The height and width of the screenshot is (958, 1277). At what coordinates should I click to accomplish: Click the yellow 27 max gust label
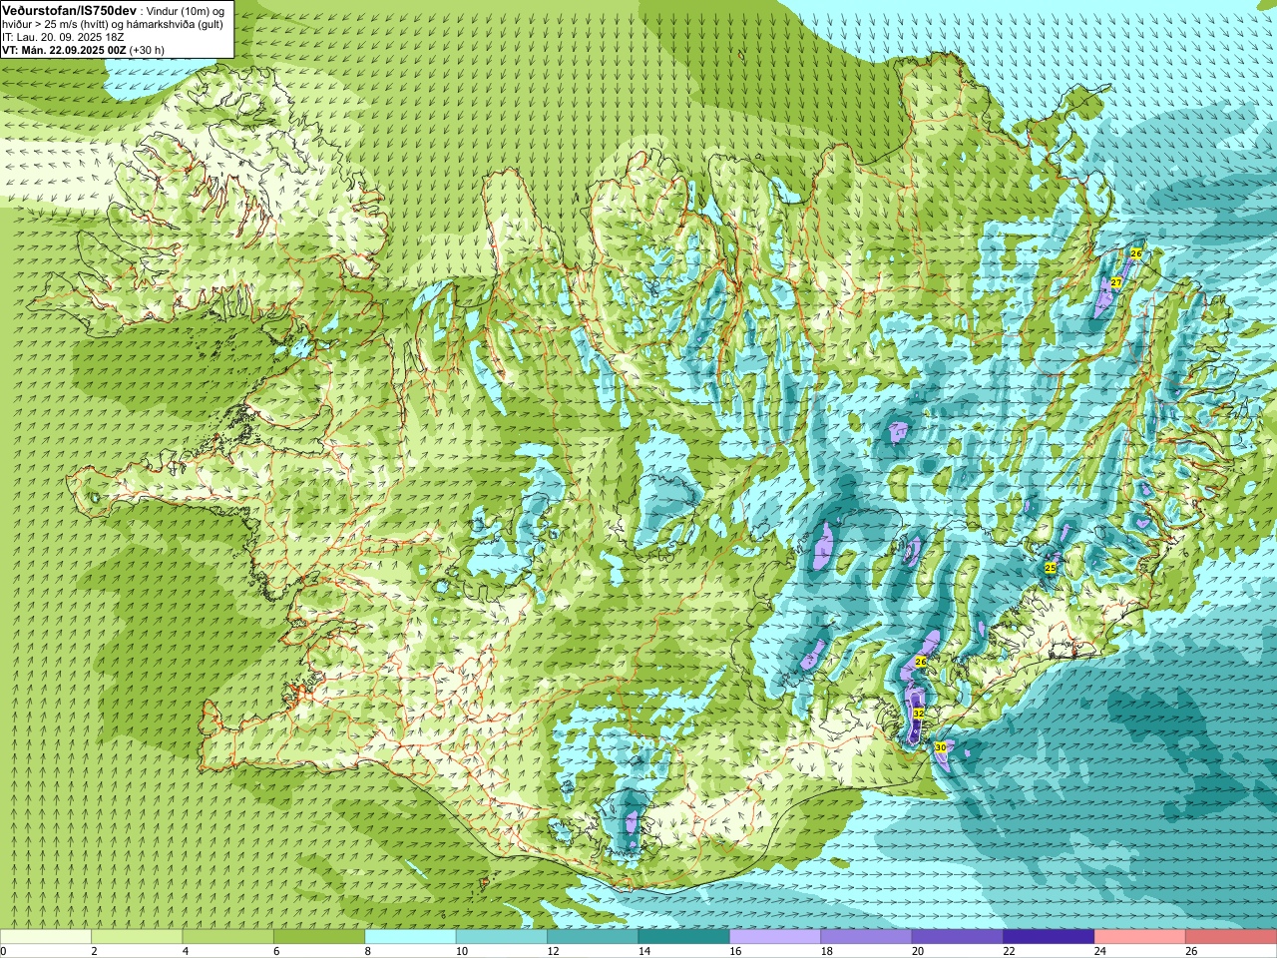pyautogui.click(x=1116, y=283)
